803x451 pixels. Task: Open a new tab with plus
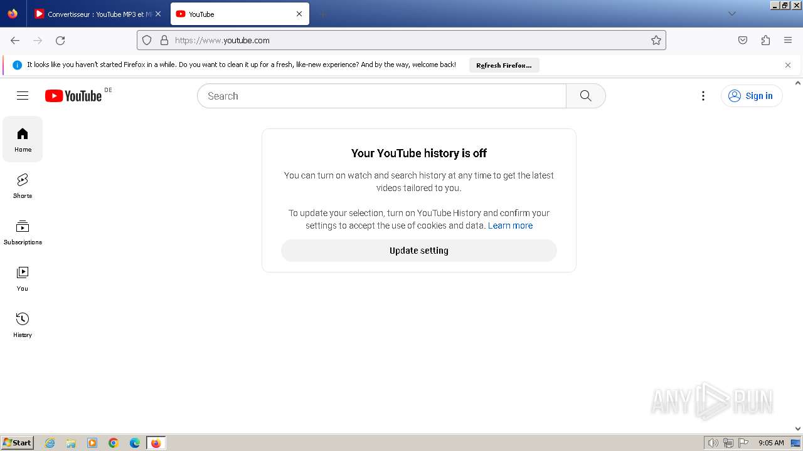coord(322,14)
